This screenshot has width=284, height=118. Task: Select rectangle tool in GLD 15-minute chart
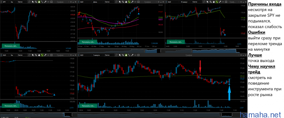point(226,2)
